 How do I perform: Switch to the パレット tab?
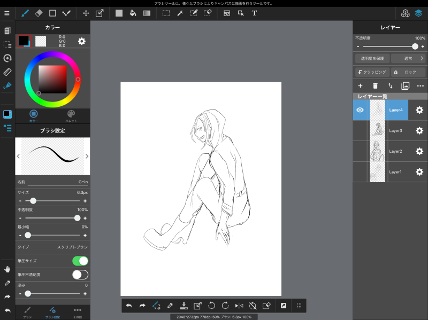tap(71, 116)
